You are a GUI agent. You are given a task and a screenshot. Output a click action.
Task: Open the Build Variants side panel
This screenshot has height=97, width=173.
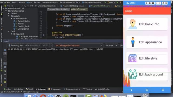click(x=1, y=65)
